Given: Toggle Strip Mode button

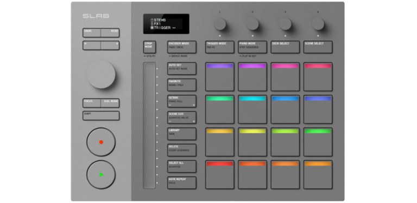Looking at the screenshot, I should [x=149, y=47].
